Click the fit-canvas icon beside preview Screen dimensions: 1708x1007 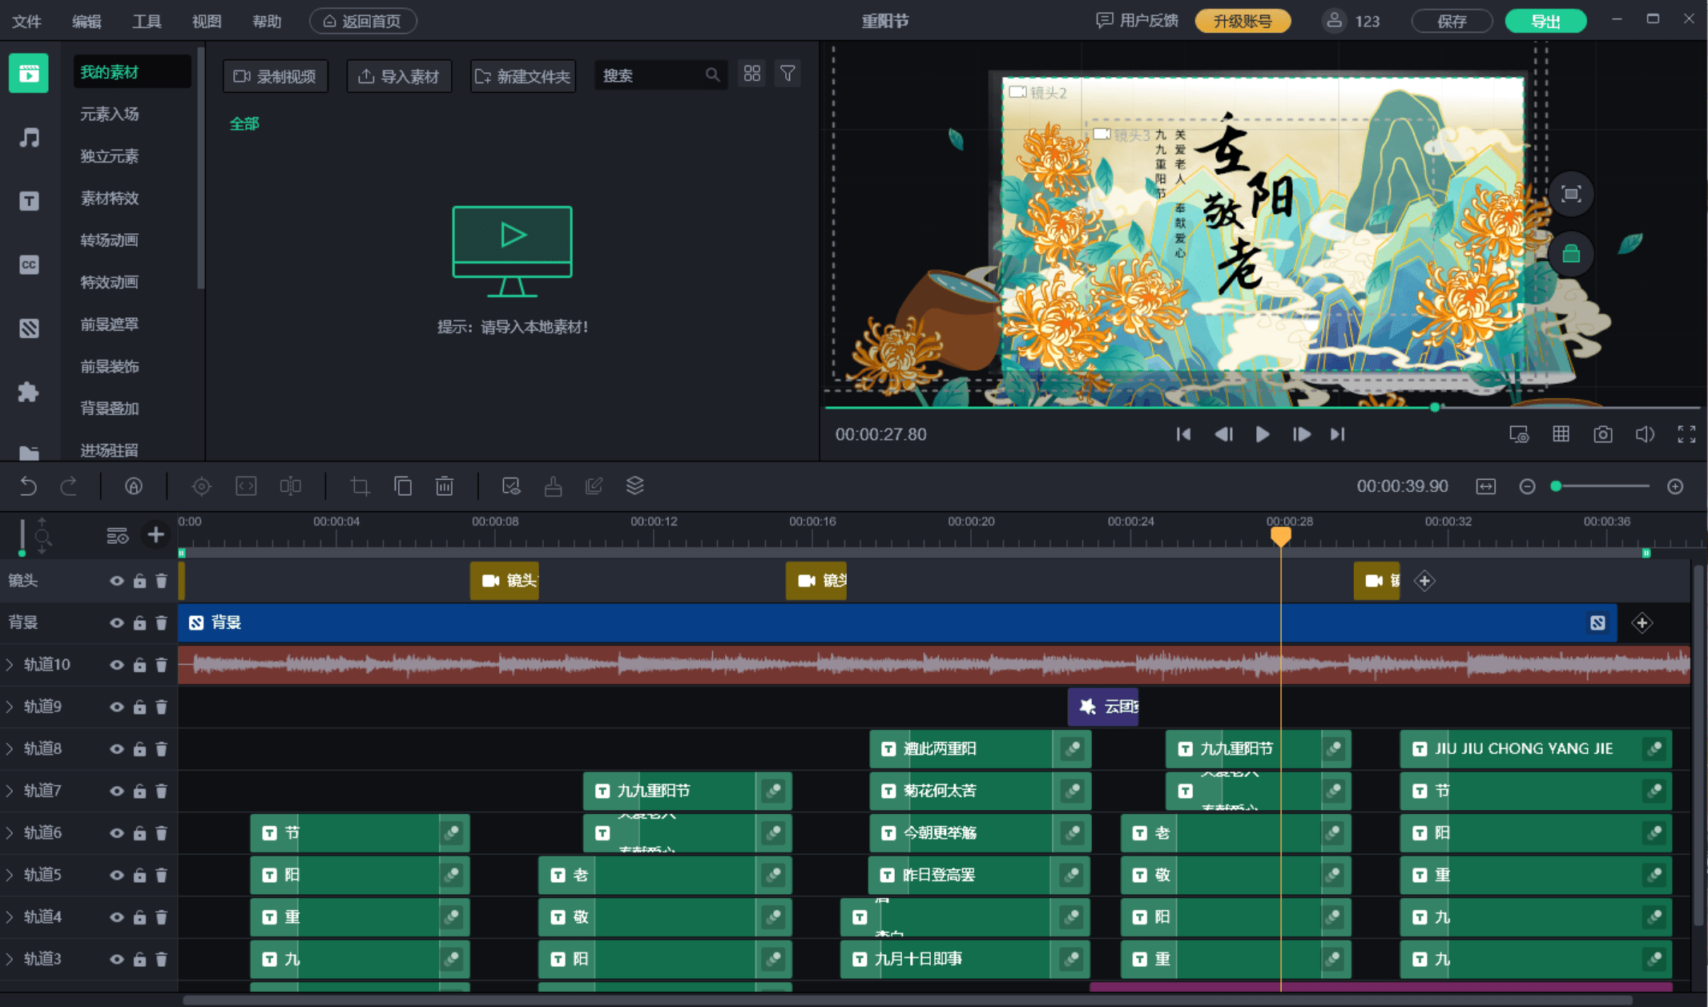pyautogui.click(x=1571, y=194)
